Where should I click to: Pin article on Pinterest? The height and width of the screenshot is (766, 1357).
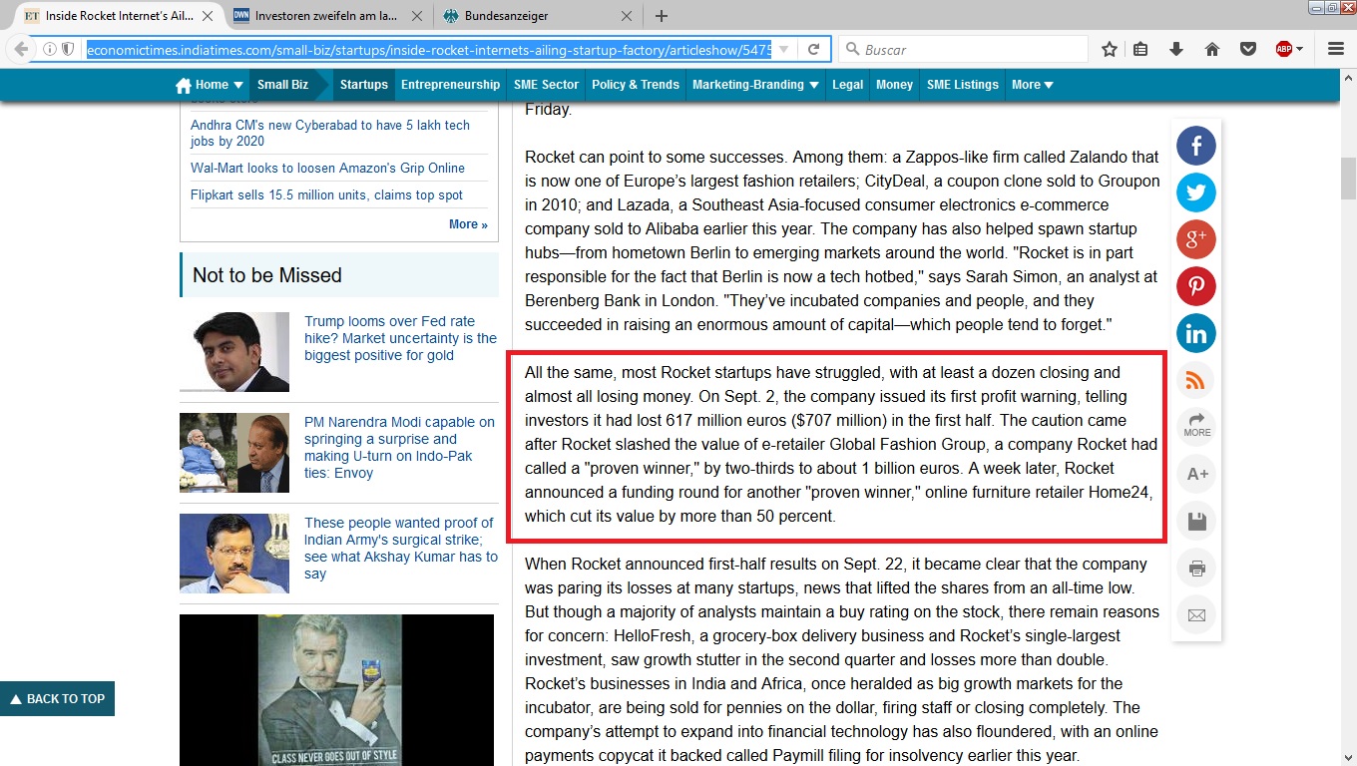click(1195, 286)
